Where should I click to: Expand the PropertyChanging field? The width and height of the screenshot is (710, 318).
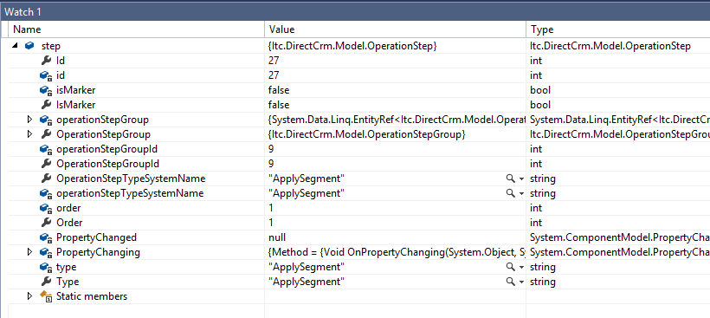point(30,252)
